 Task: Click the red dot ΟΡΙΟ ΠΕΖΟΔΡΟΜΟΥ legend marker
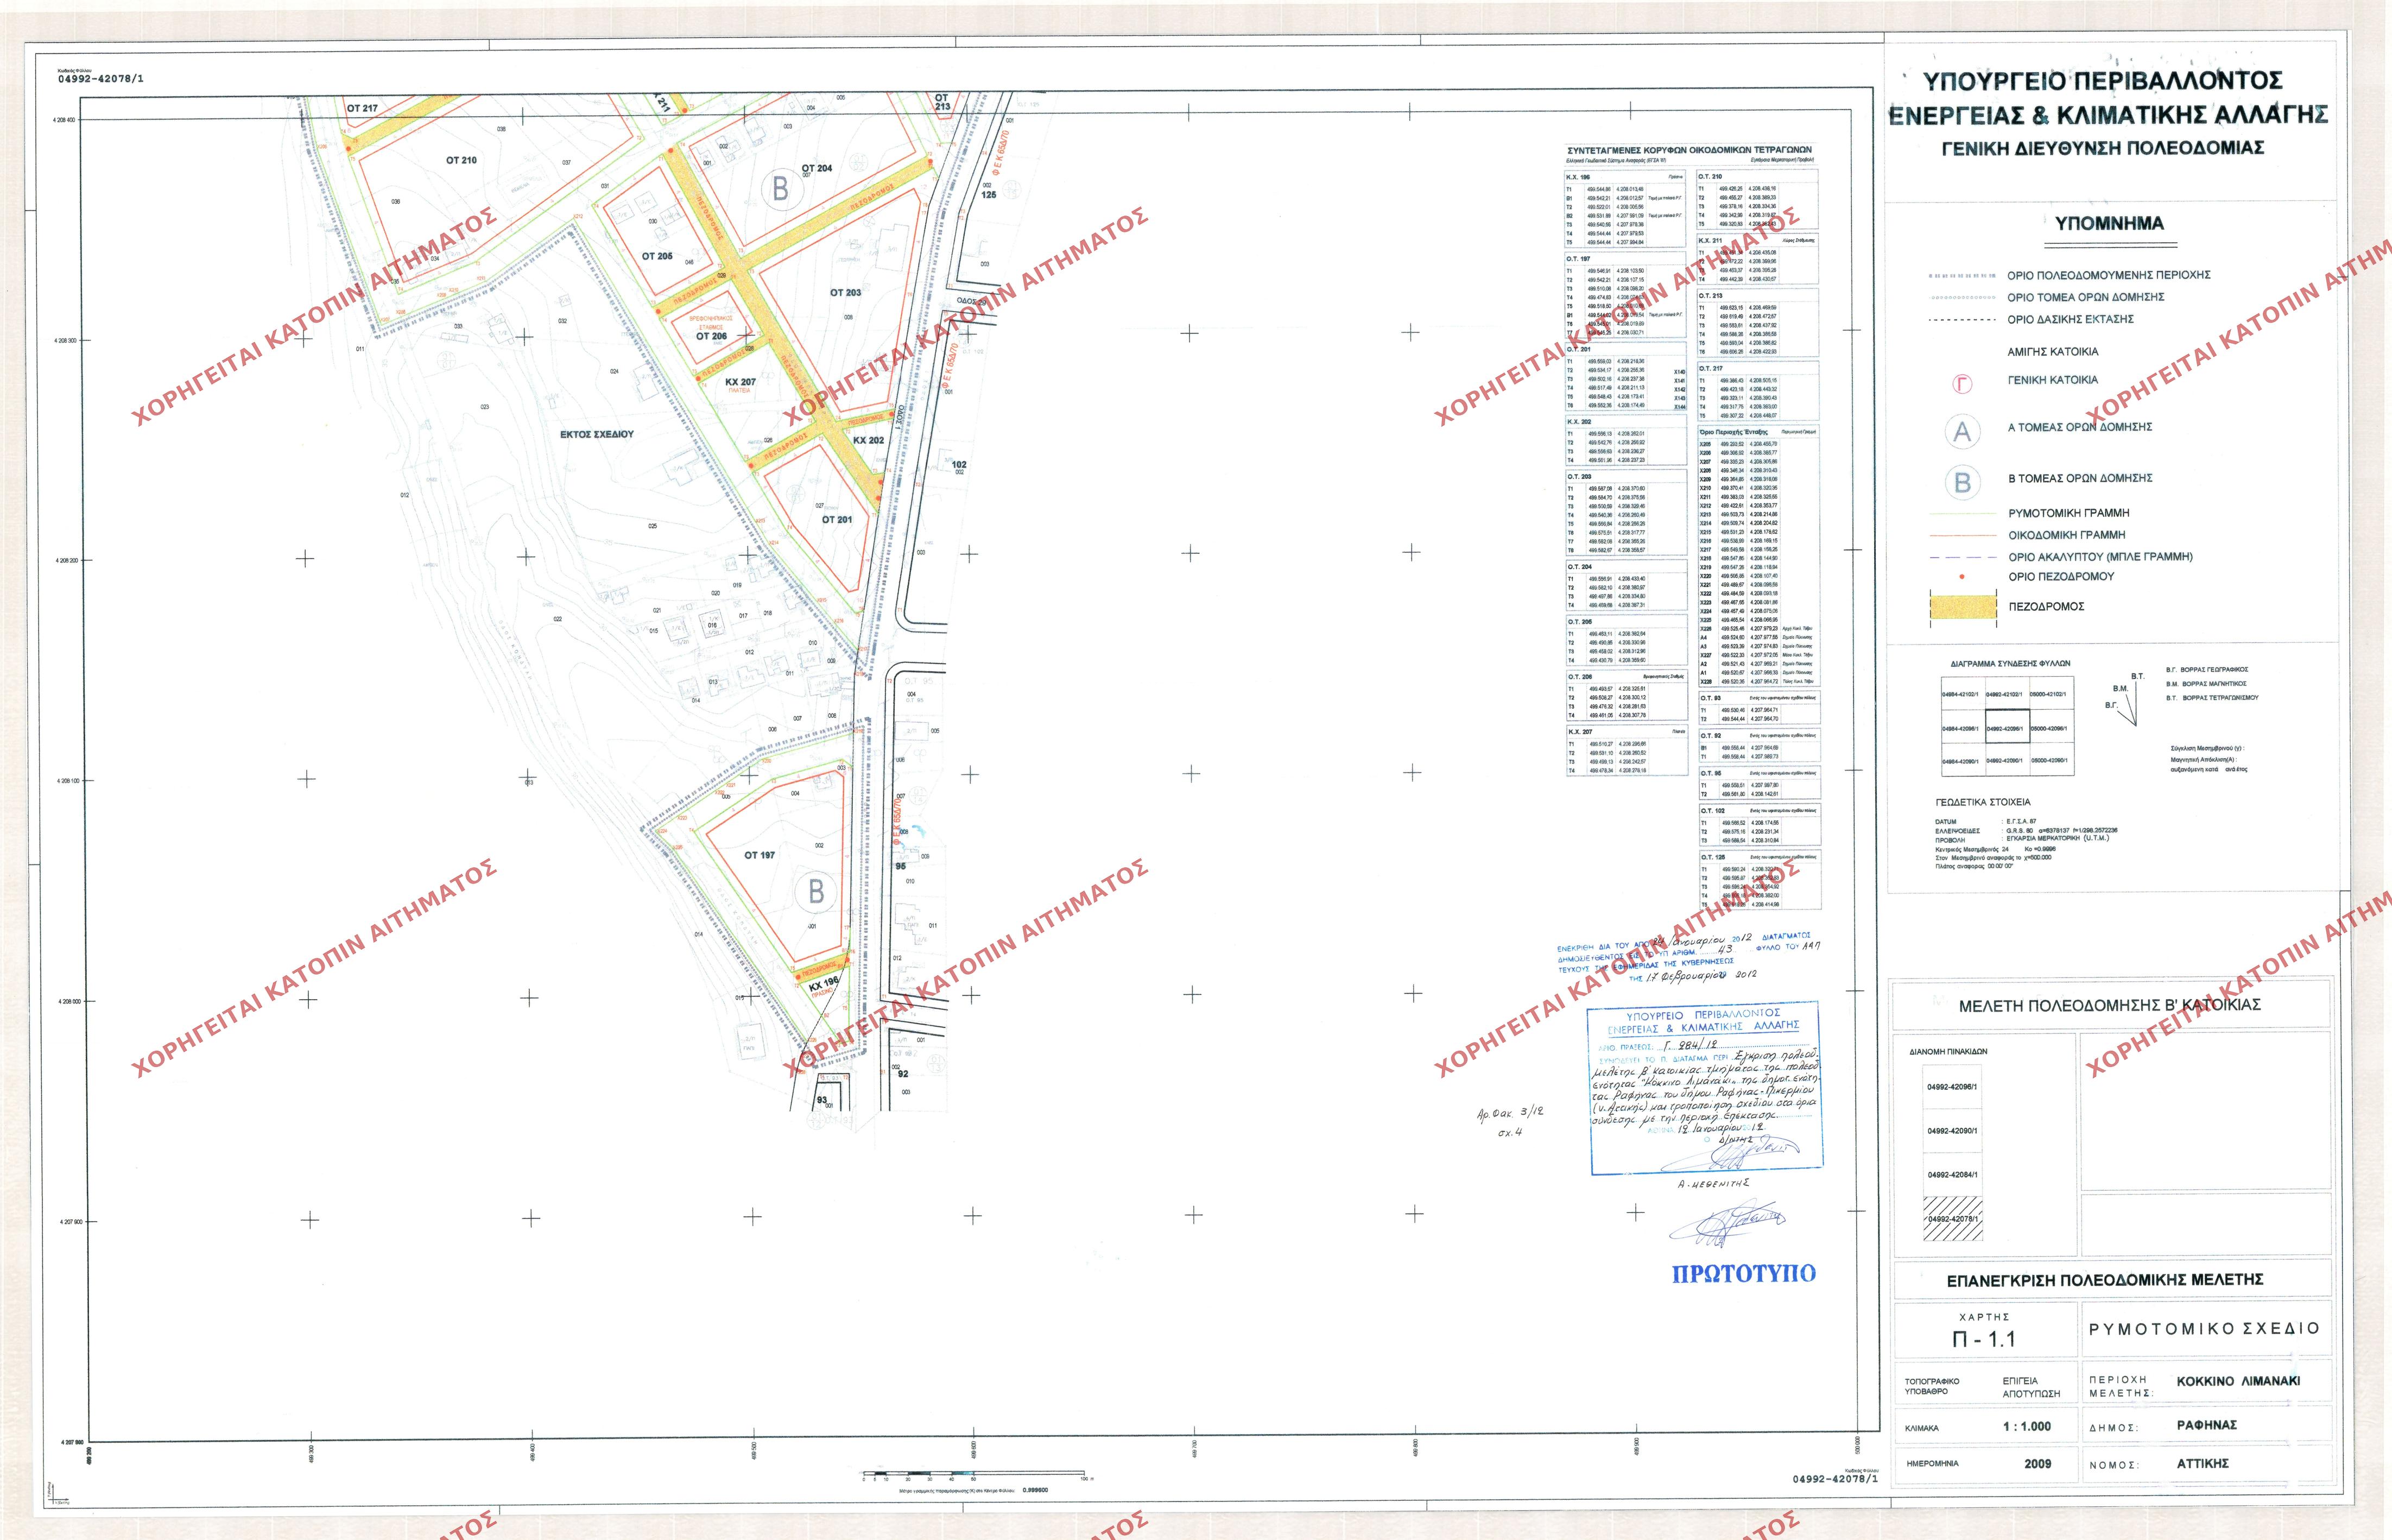tap(1962, 577)
